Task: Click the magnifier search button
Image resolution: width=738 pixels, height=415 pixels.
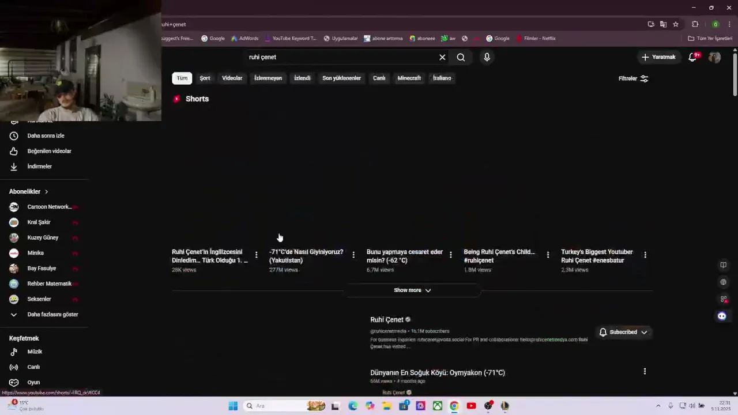Action: pos(461,57)
